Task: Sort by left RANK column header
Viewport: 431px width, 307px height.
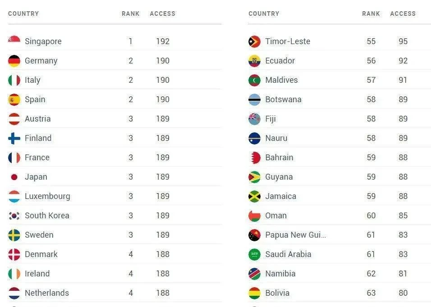Action: pos(131,14)
